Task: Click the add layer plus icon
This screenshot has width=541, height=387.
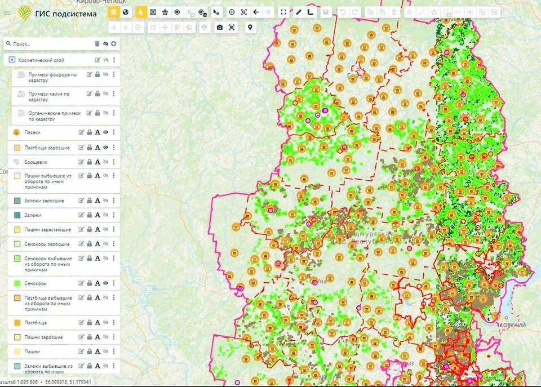Action: (x=114, y=43)
